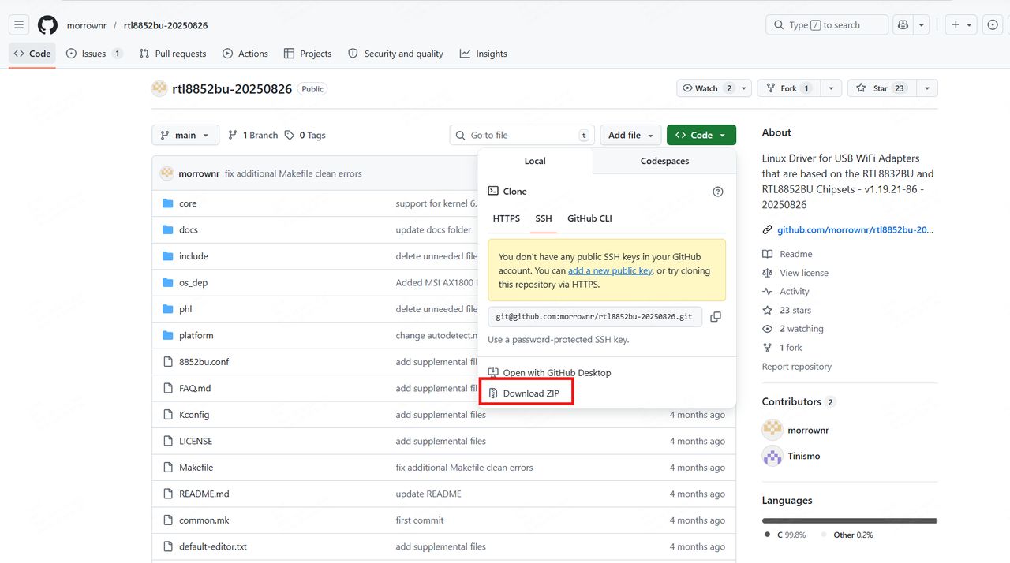
Task: Click the issues/notifications icon in header
Action: [x=993, y=25]
